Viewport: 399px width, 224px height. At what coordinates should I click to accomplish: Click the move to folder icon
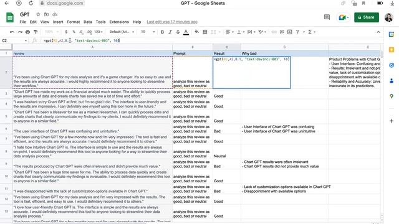46,14
